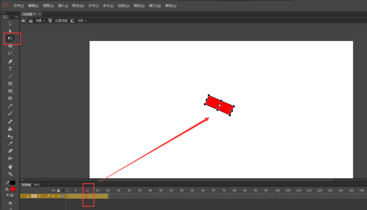The width and height of the screenshot is (367, 210).
Task: Click the horizontal stage scrollbar
Action: point(215,180)
